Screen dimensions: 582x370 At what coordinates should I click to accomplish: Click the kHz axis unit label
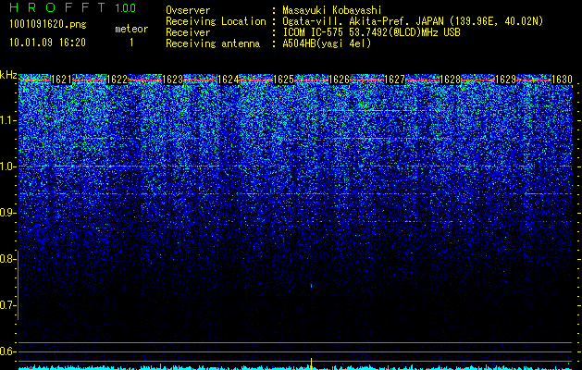pyautogui.click(x=8, y=75)
